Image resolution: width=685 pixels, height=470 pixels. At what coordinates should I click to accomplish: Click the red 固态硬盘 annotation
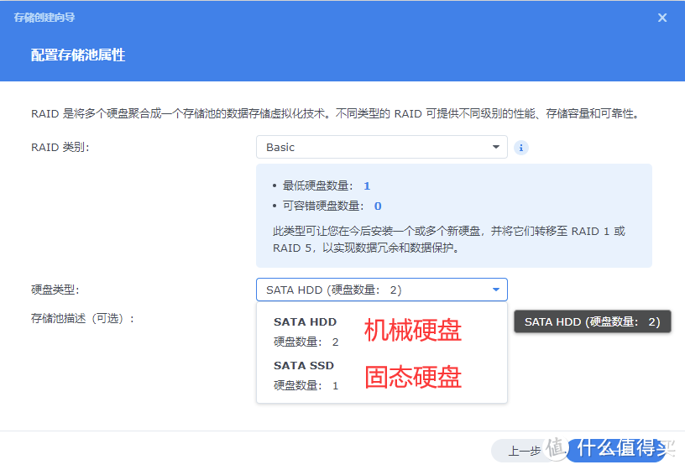(x=412, y=377)
